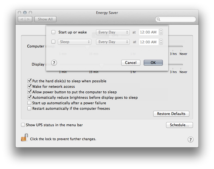Open the Schedule... button
Screen dimensions: 214x169
click(x=180, y=125)
